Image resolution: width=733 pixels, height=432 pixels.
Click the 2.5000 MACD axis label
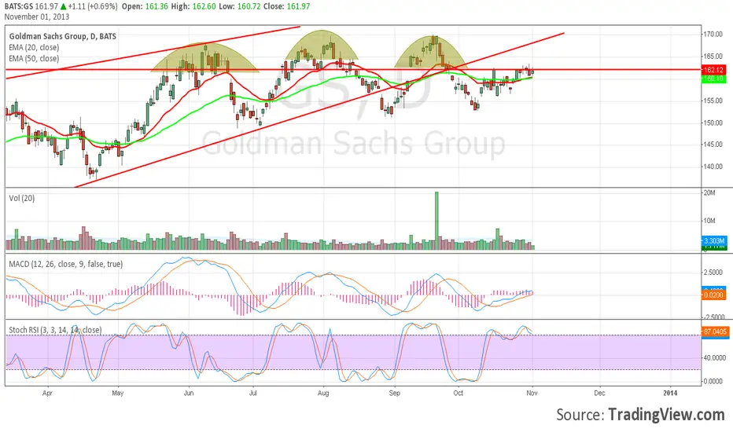pyautogui.click(x=713, y=273)
